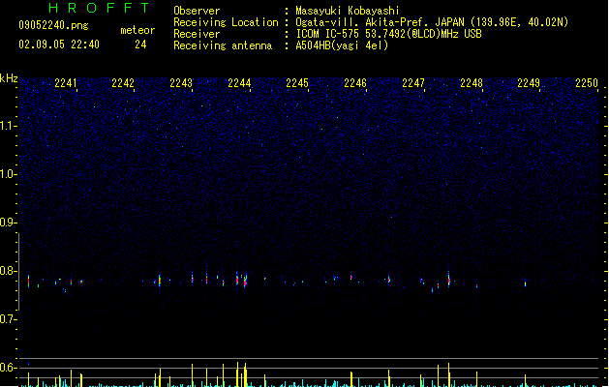Screen dimensions: 609x387
Task: Click the meteor count label
Action: point(137,30)
